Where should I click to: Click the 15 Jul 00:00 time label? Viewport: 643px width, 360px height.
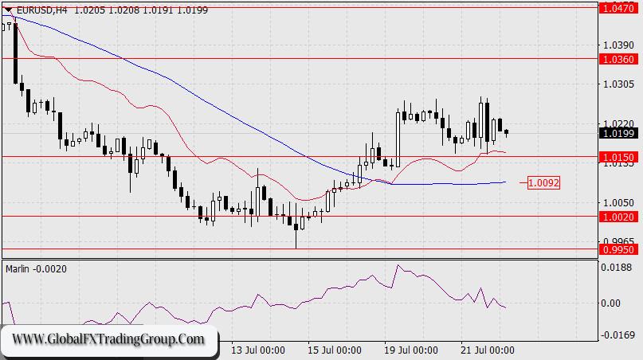click(335, 350)
